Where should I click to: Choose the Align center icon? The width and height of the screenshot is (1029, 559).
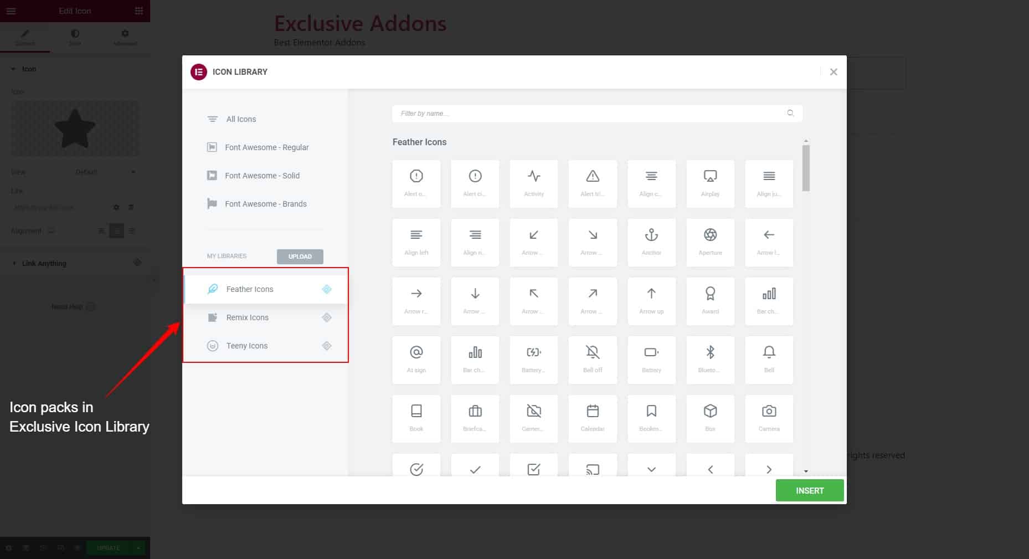click(x=651, y=184)
